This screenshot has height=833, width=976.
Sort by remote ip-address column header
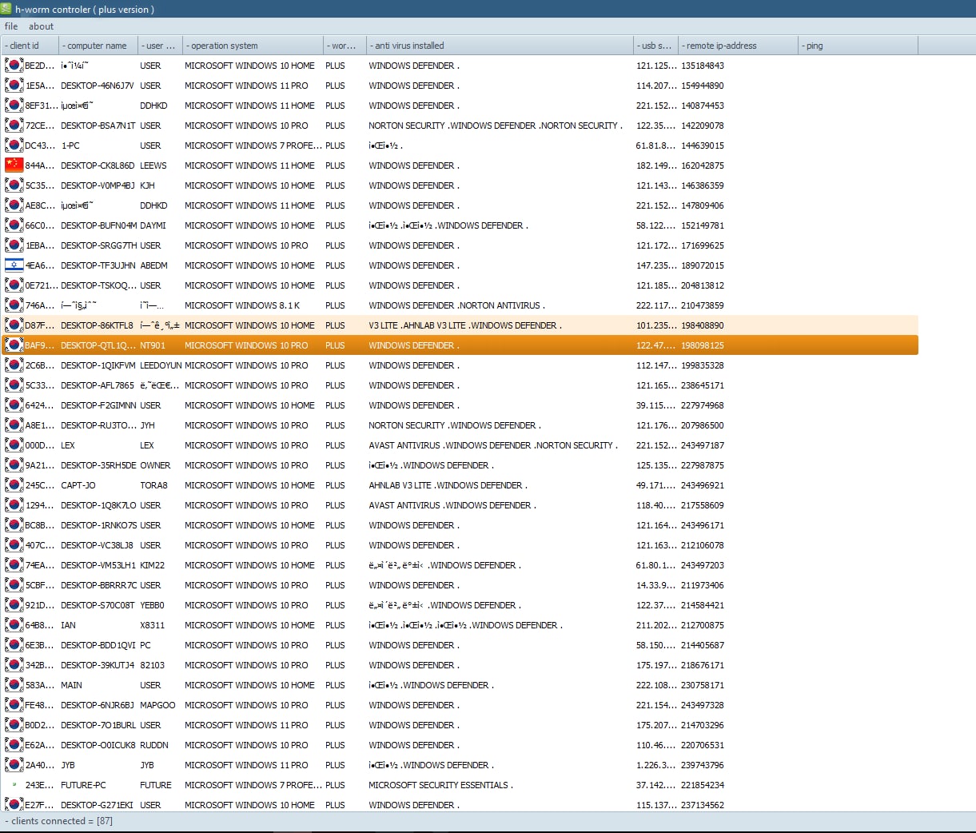[738, 46]
